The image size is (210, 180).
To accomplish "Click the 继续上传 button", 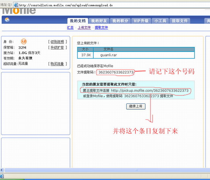I will tap(136, 106).
